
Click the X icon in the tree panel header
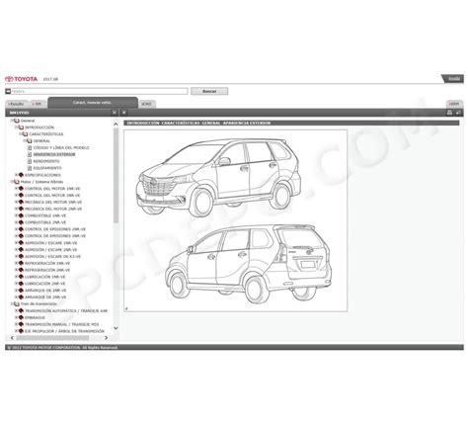pos(115,113)
